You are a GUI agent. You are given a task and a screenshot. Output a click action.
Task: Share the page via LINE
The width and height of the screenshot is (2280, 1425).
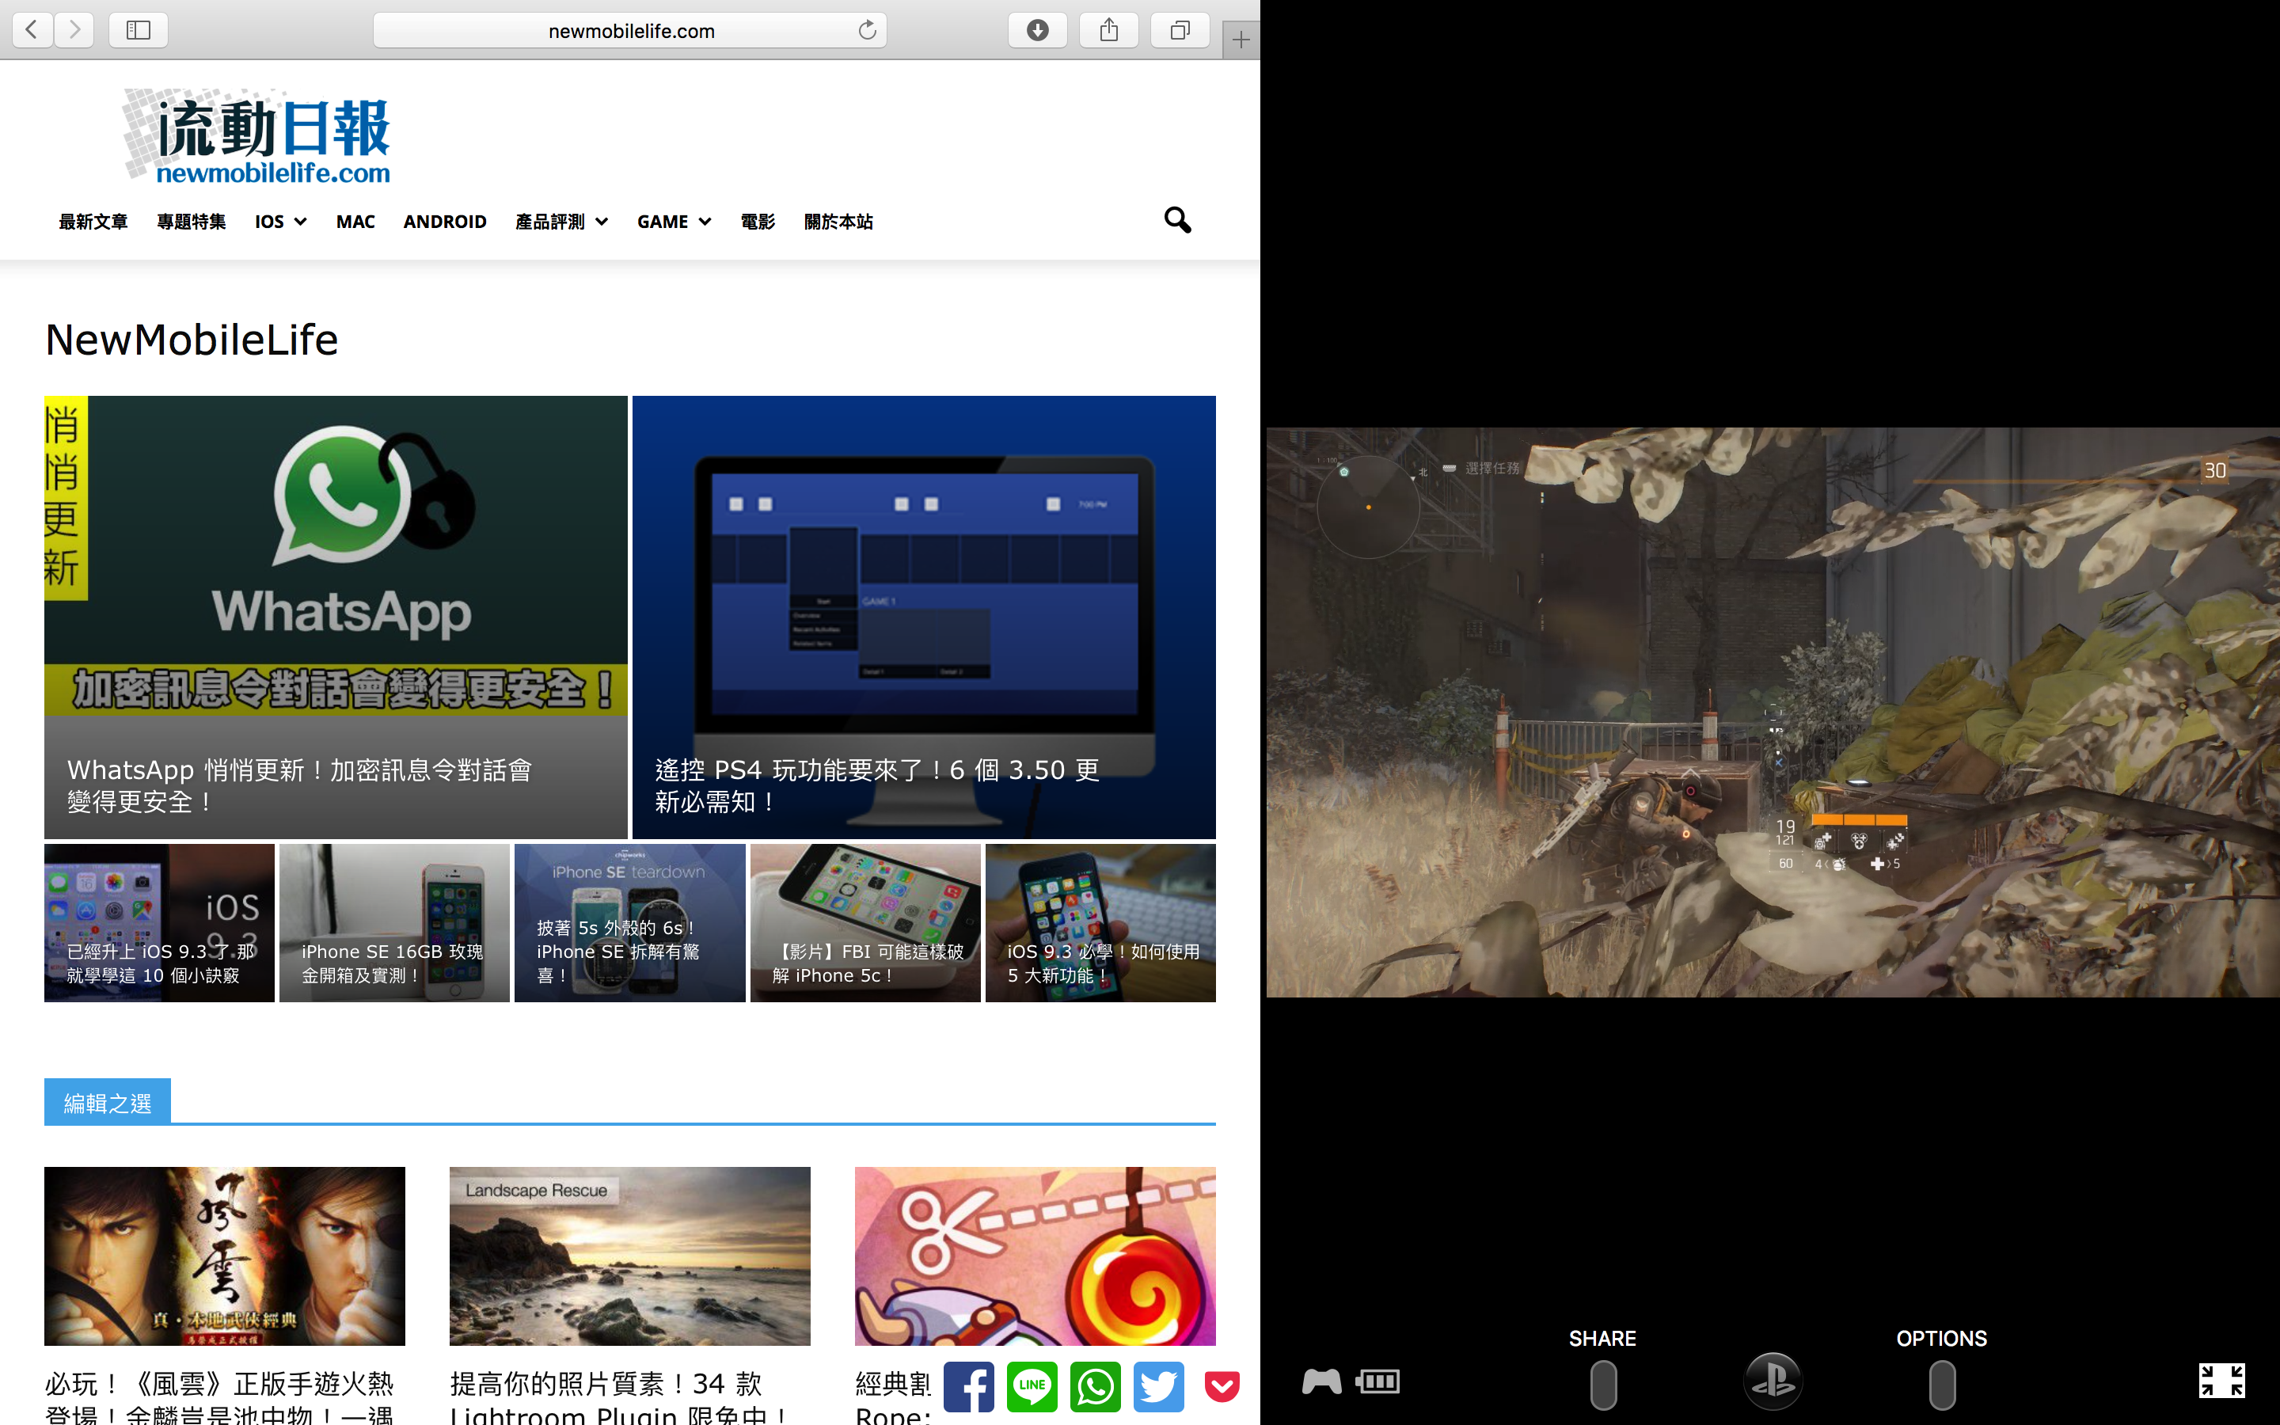(1032, 1386)
